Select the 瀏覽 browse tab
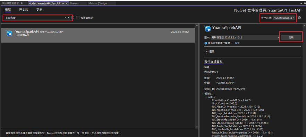This screenshot has height=137, width=306. [x=8, y=10]
